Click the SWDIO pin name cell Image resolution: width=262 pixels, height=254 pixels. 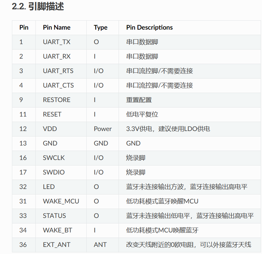coord(54,172)
